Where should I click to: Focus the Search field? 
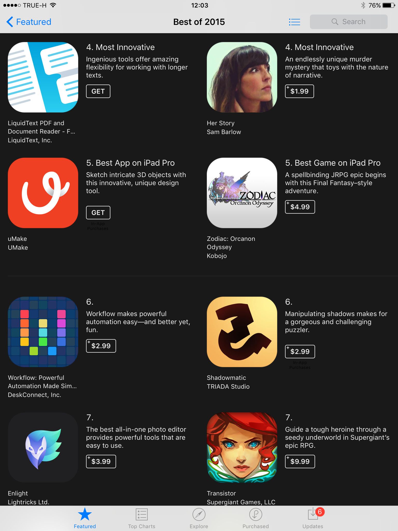pos(349,22)
